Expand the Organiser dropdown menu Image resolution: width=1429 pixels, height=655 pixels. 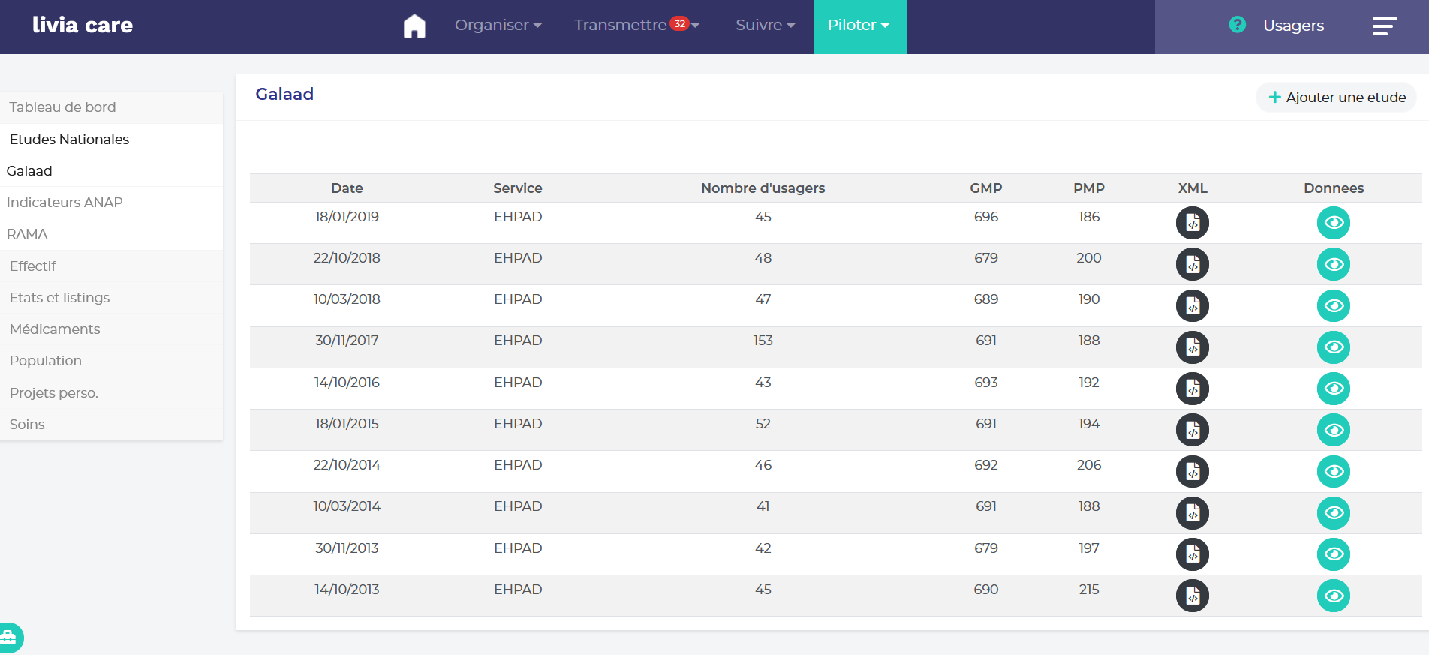(498, 26)
